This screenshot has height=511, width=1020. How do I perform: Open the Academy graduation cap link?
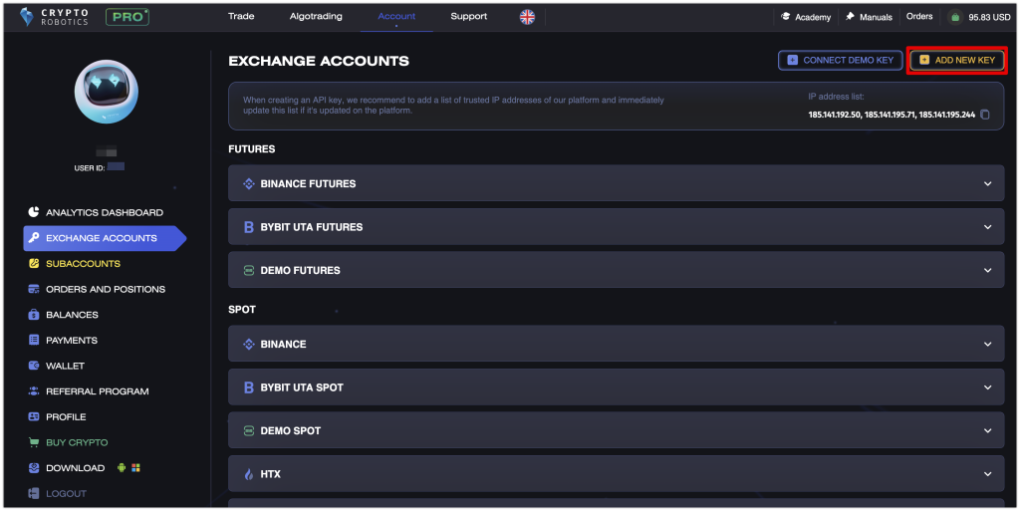coord(806,17)
